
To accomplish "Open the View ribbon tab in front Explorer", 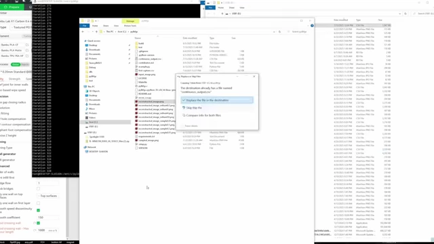I will pos(116,26).
